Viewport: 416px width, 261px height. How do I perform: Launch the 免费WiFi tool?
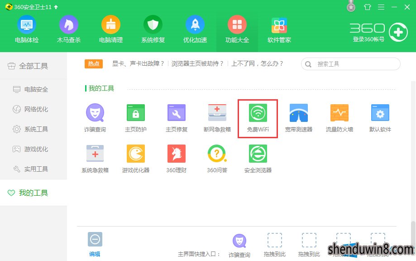[258, 118]
